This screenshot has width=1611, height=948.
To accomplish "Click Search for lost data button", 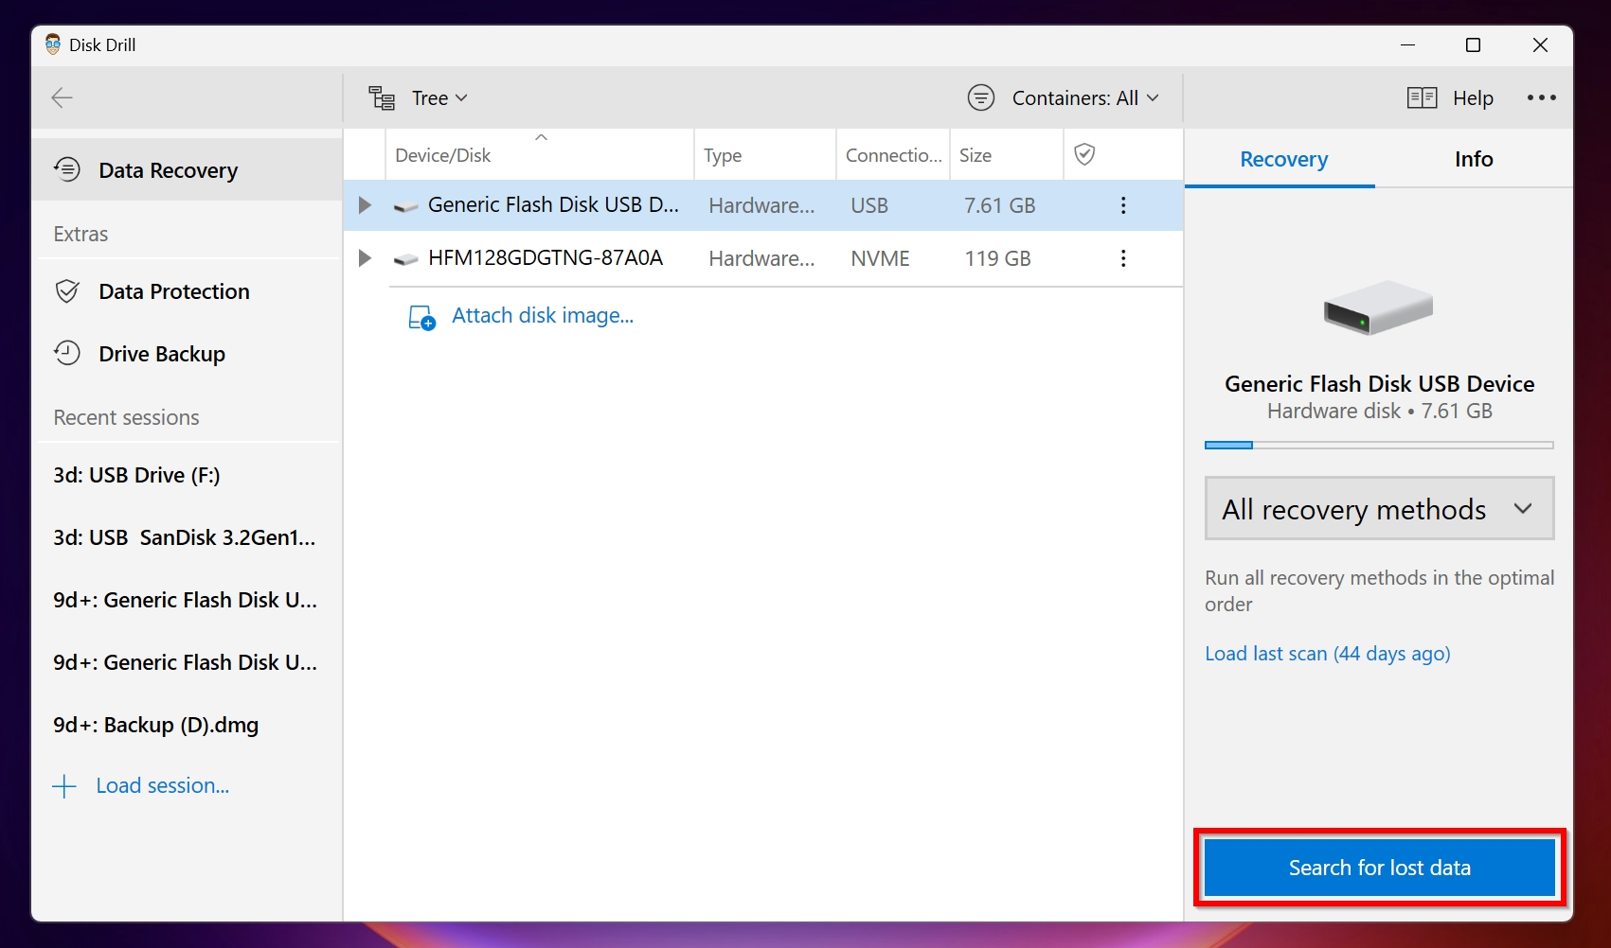I will click(1379, 868).
